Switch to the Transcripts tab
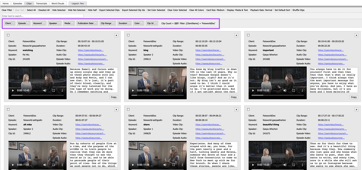The height and width of the screenshot is (170, 362). pyautogui.click(x=41, y=3)
